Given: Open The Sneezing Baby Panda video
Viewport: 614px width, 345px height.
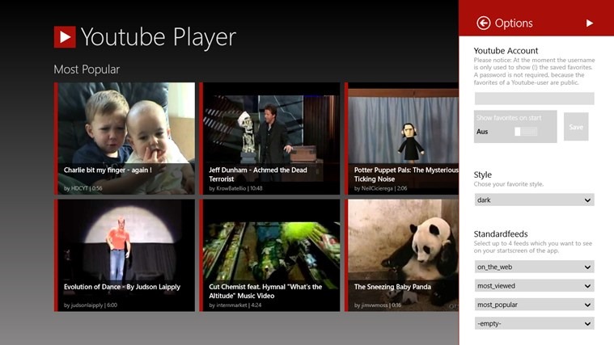Looking at the screenshot, I should click(x=401, y=255).
